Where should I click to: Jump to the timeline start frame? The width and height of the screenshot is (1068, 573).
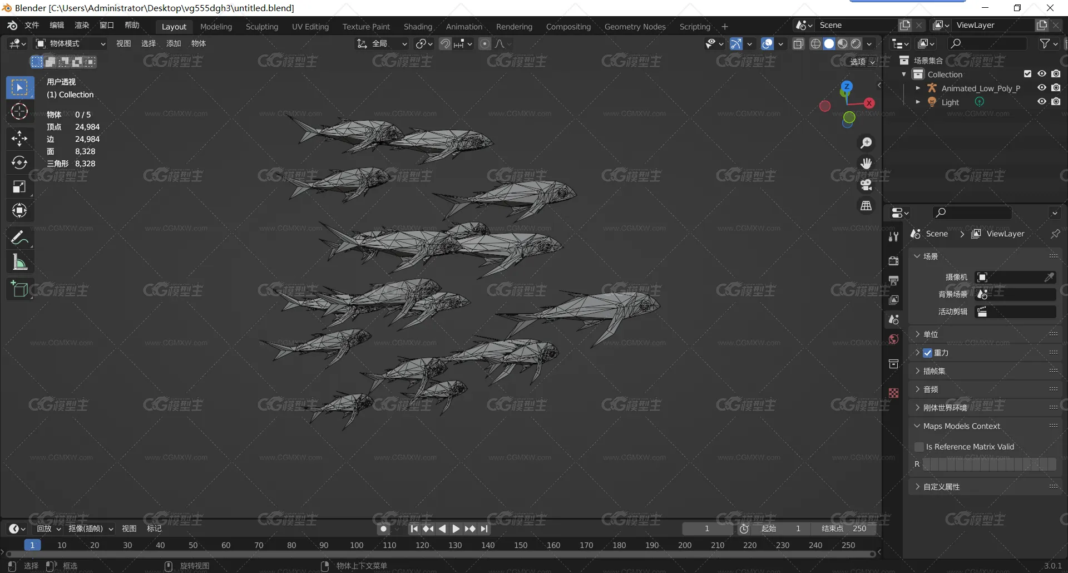(x=414, y=529)
